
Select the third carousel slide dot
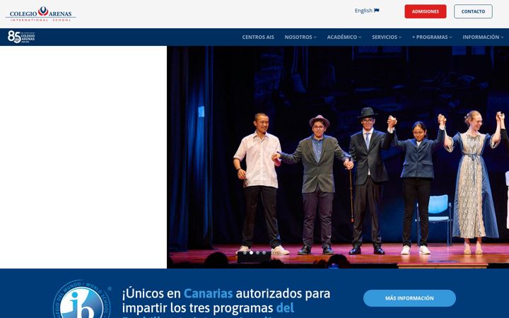[x=258, y=252]
